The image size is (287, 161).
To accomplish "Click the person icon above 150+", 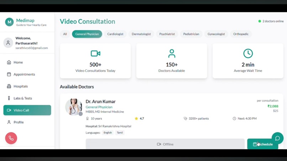I will point(172,54).
